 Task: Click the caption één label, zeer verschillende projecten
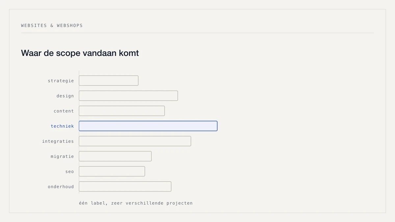point(136,203)
